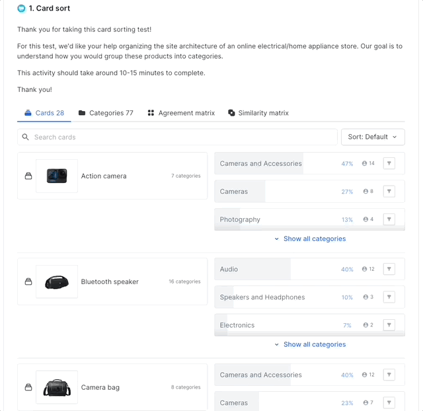Click card icon beside Action camera
The image size is (423, 411).
[28, 176]
